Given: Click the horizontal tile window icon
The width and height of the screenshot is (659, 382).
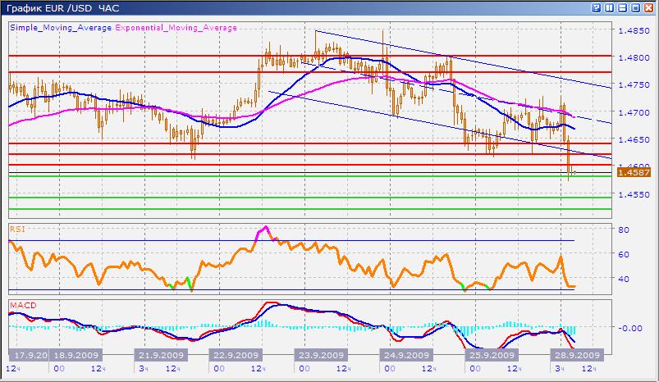Looking at the screenshot, I should [622, 7].
